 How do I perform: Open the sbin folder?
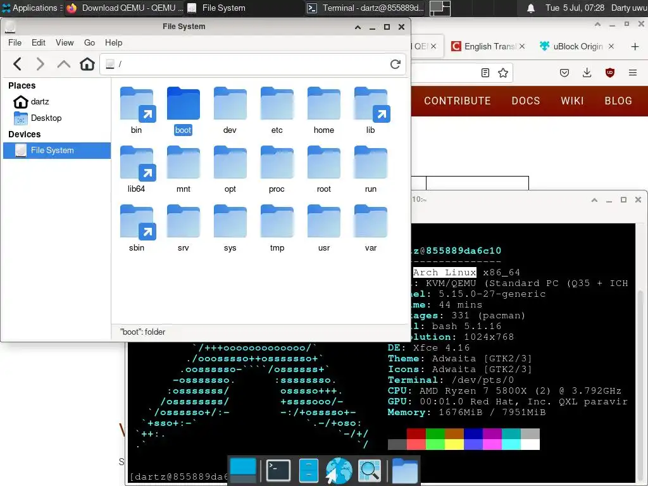tap(137, 228)
